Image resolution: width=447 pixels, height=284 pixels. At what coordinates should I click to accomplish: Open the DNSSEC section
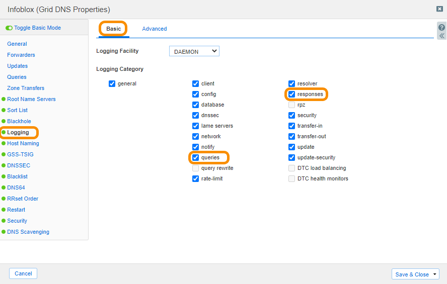pyautogui.click(x=19, y=165)
